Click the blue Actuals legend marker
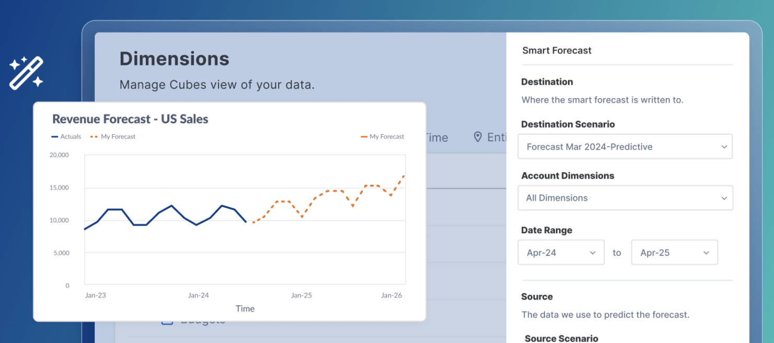The image size is (774, 343). click(55, 136)
